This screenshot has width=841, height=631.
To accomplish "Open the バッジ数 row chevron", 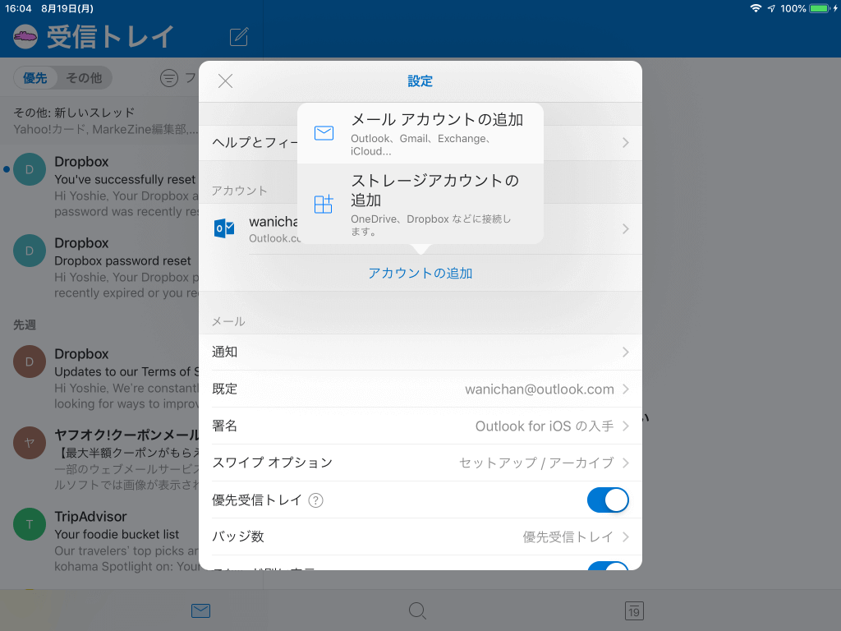I will (x=625, y=537).
